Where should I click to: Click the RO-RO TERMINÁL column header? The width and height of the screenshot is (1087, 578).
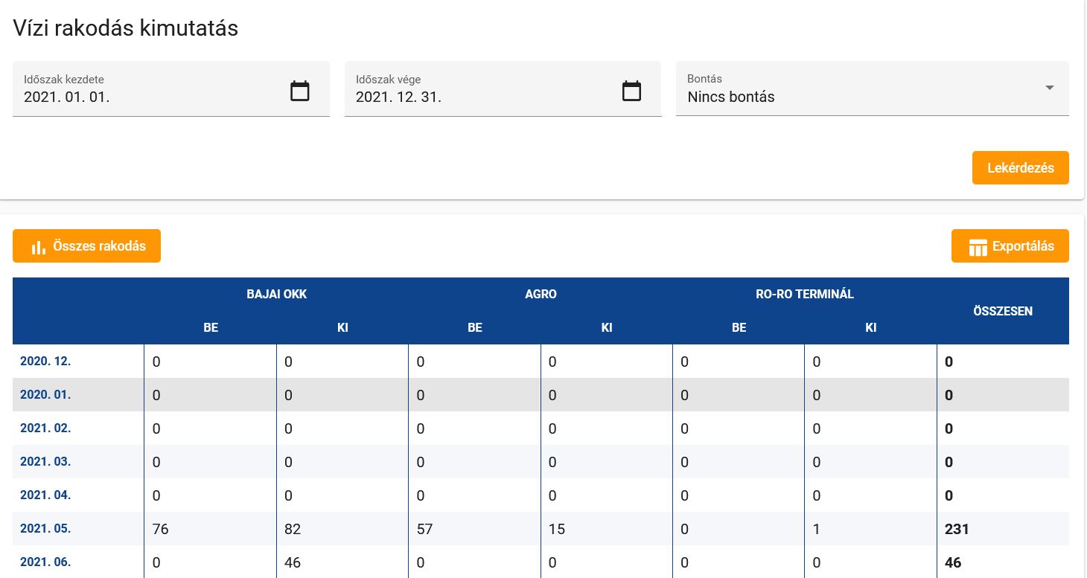pos(804,294)
